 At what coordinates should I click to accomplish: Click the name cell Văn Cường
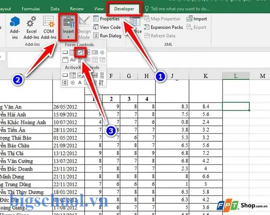coord(26,161)
